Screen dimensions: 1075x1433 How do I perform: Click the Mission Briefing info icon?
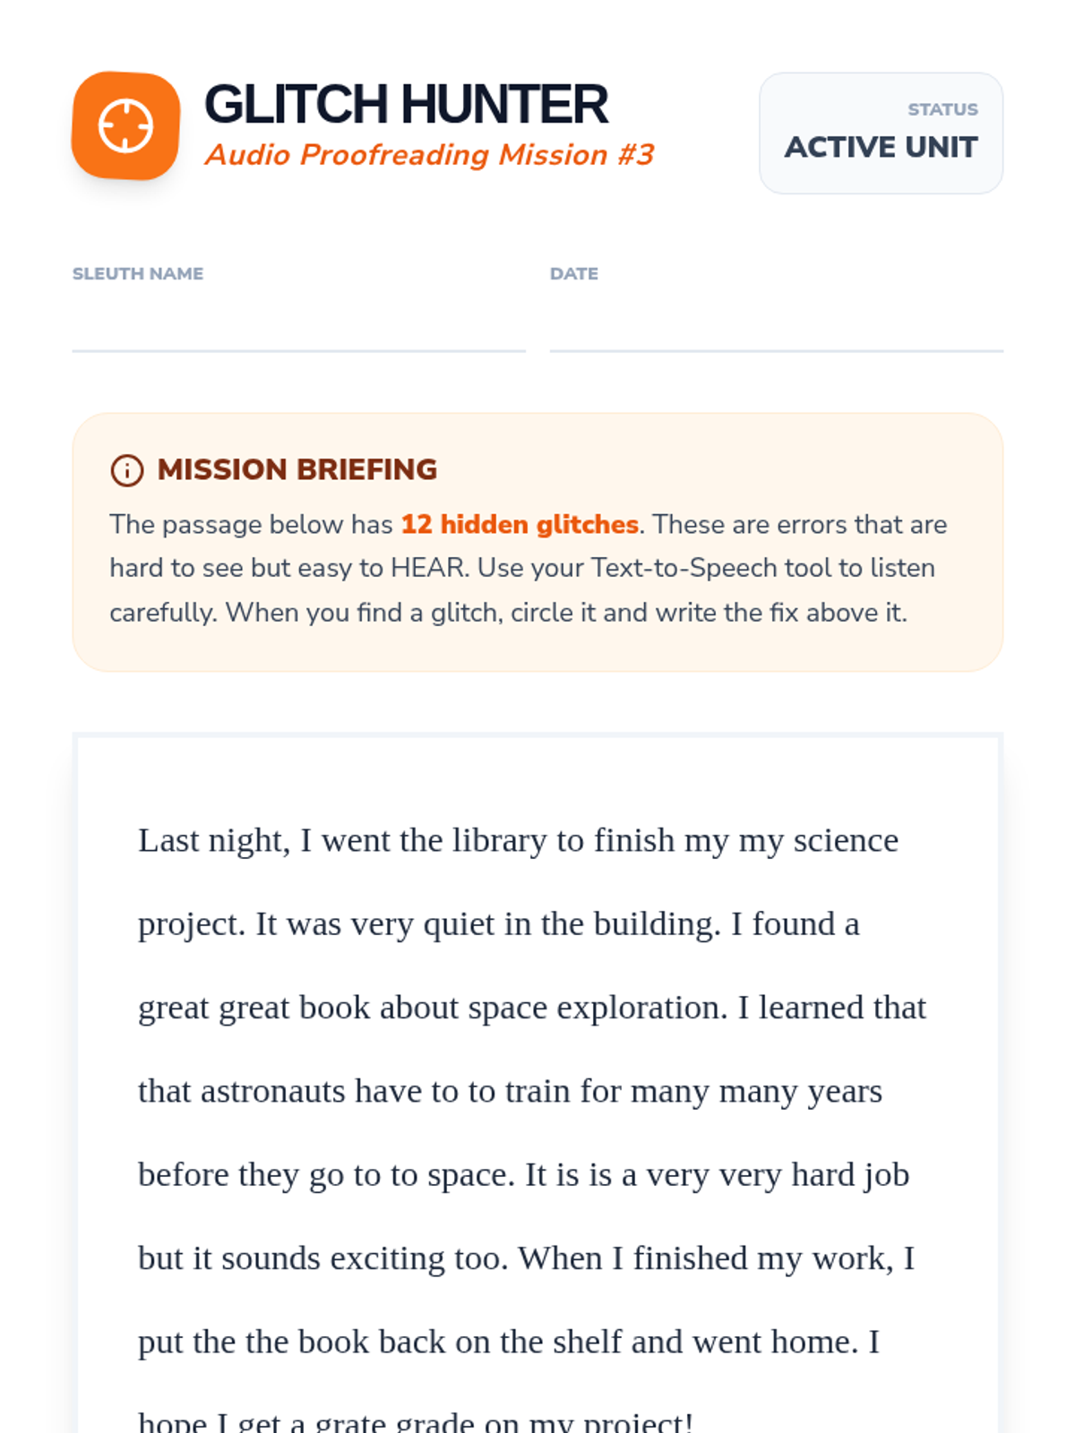point(126,470)
